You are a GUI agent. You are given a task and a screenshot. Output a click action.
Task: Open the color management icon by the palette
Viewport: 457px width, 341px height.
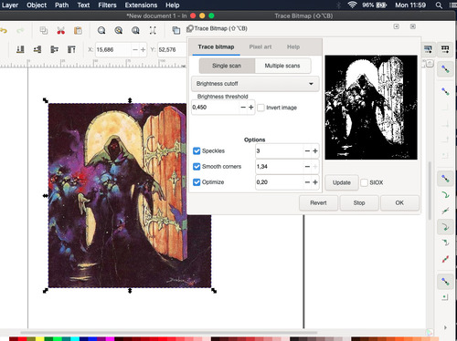(x=430, y=333)
